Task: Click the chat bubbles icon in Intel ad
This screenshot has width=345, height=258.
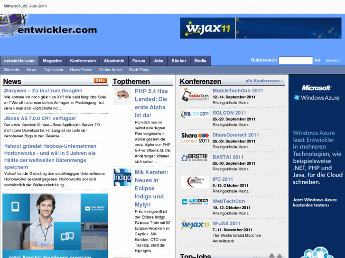Action: (67, 236)
